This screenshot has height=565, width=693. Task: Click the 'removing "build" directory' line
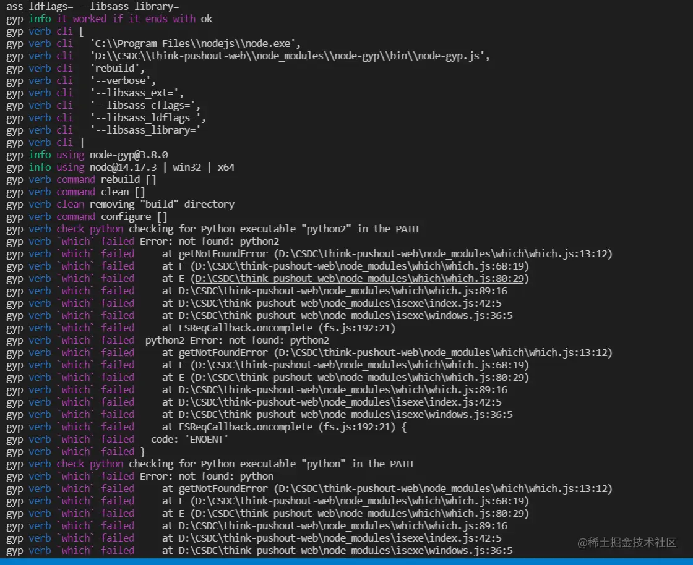pos(120,205)
